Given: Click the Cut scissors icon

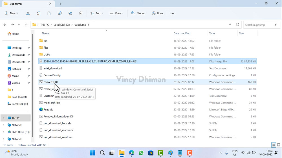Looking at the screenshot, I should coord(28,13).
